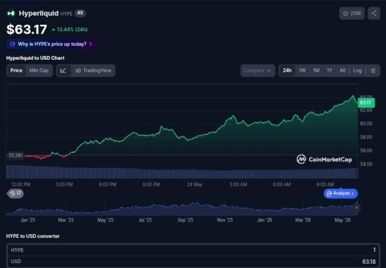Grab the range slider handle at right end
This screenshot has width=386, height=268.
coord(356,208)
